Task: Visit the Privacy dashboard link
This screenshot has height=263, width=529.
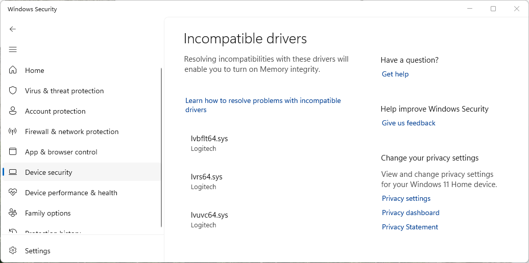Action: coord(411,213)
